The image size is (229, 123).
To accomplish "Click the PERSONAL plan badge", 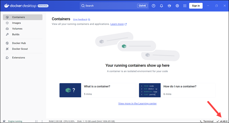I will (43, 6).
